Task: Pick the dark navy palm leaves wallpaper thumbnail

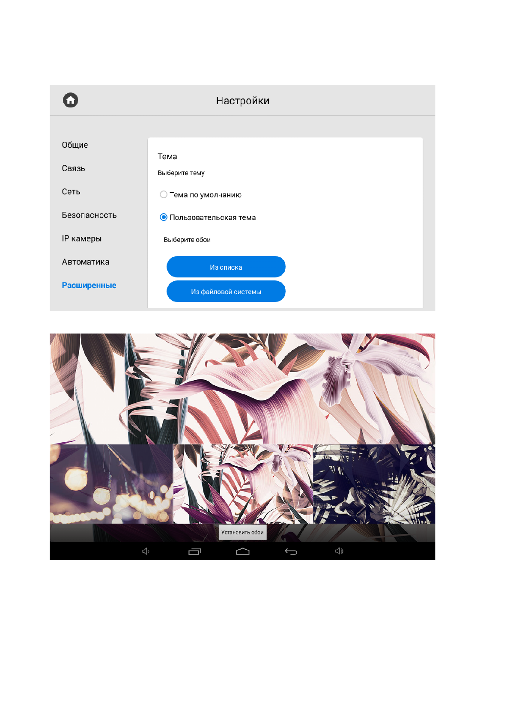Action: point(374,484)
